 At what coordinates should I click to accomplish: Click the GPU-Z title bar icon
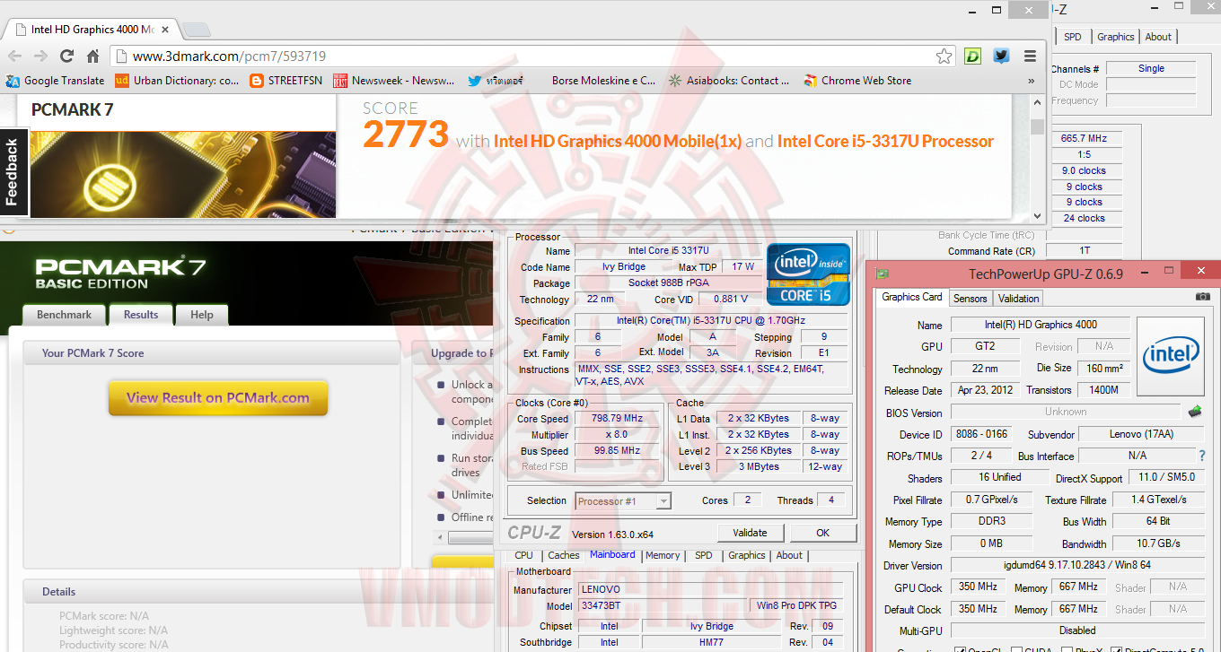click(883, 274)
